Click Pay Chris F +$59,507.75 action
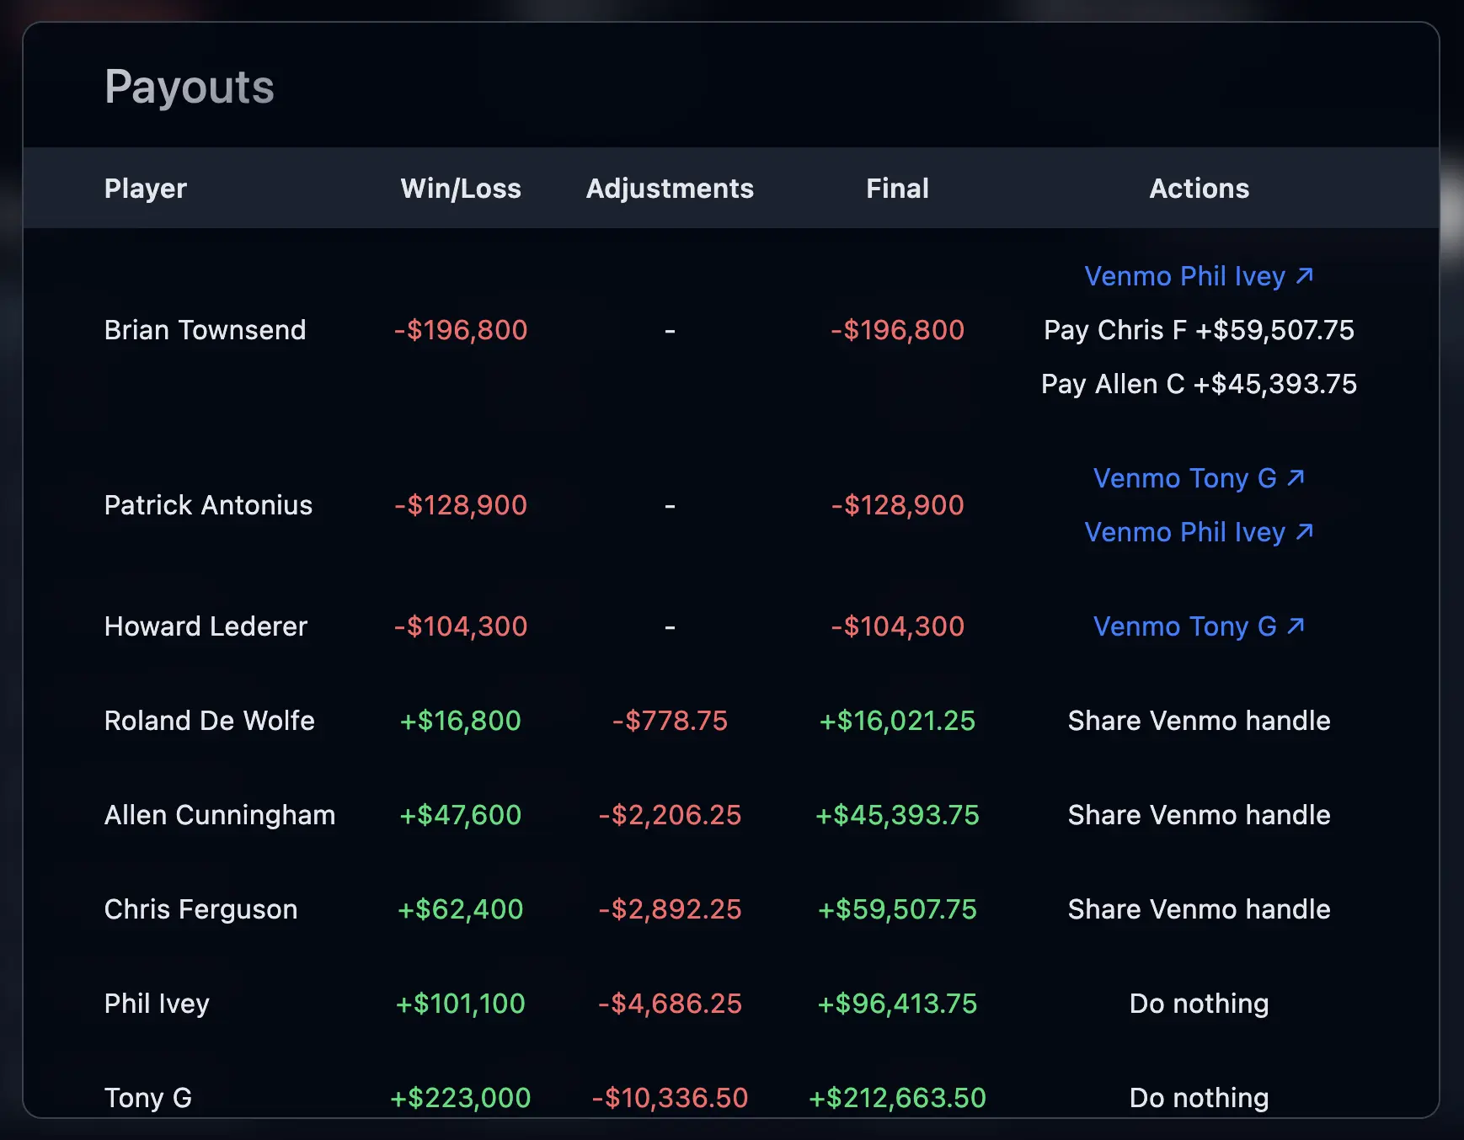Viewport: 1464px width, 1140px height. coord(1199,329)
